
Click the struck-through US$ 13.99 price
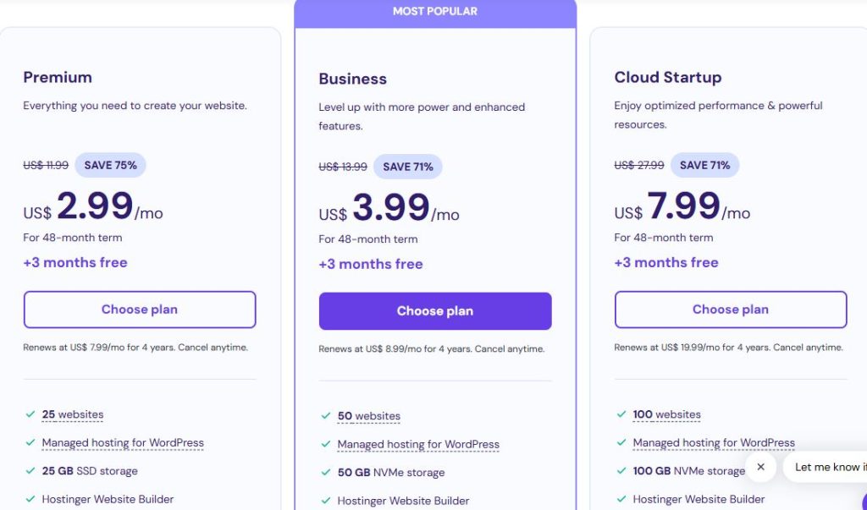[x=343, y=167]
